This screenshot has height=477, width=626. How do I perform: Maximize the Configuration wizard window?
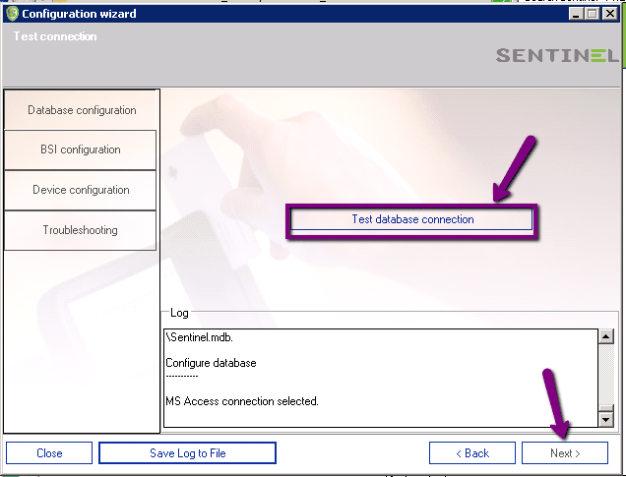tap(593, 14)
